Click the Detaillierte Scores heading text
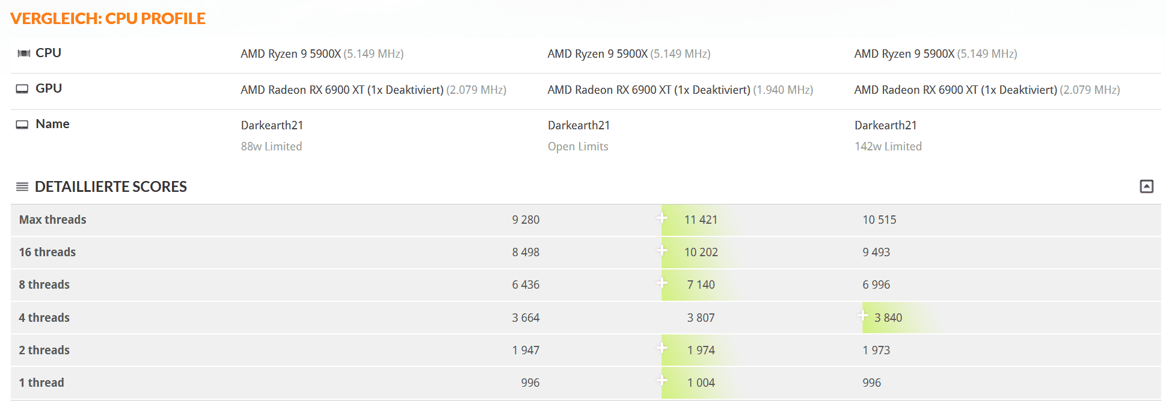The width and height of the screenshot is (1166, 406). coord(111,186)
